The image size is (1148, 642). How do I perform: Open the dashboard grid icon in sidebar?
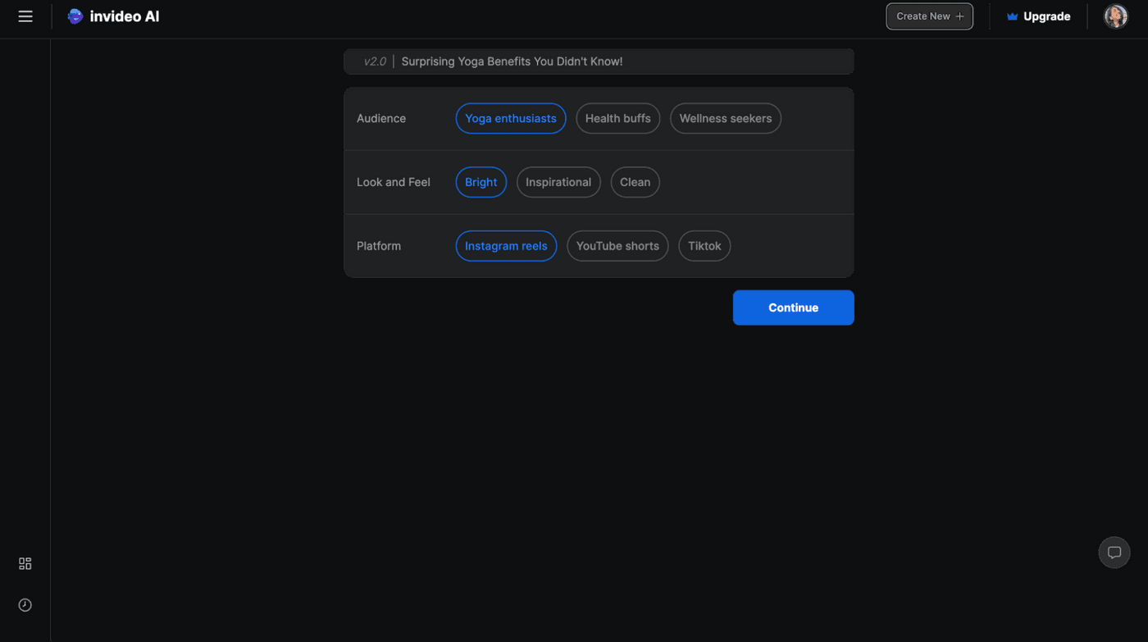pyautogui.click(x=25, y=563)
